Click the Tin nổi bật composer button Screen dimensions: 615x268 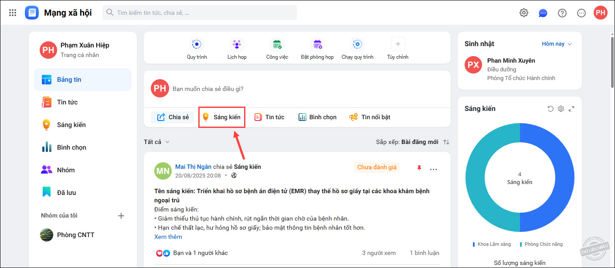click(x=370, y=117)
